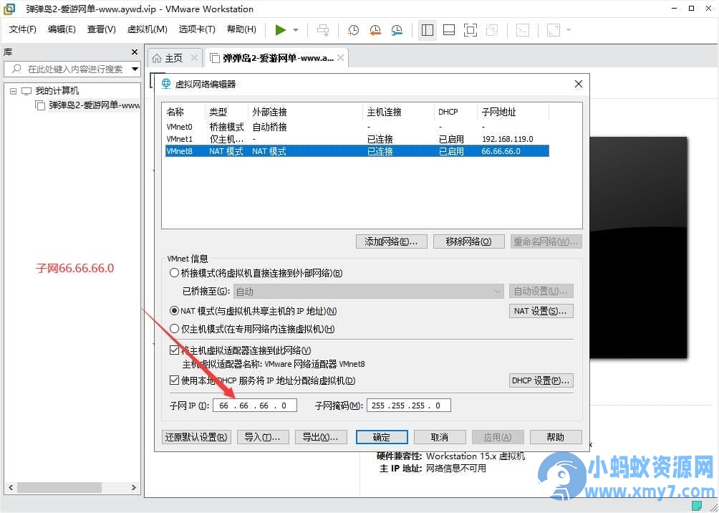Click the home icon on 主页 tab
Image resolution: width=719 pixels, height=513 pixels.
coord(157,58)
